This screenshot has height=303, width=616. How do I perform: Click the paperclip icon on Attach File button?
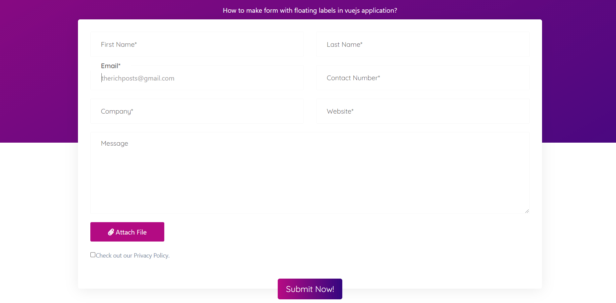point(111,232)
